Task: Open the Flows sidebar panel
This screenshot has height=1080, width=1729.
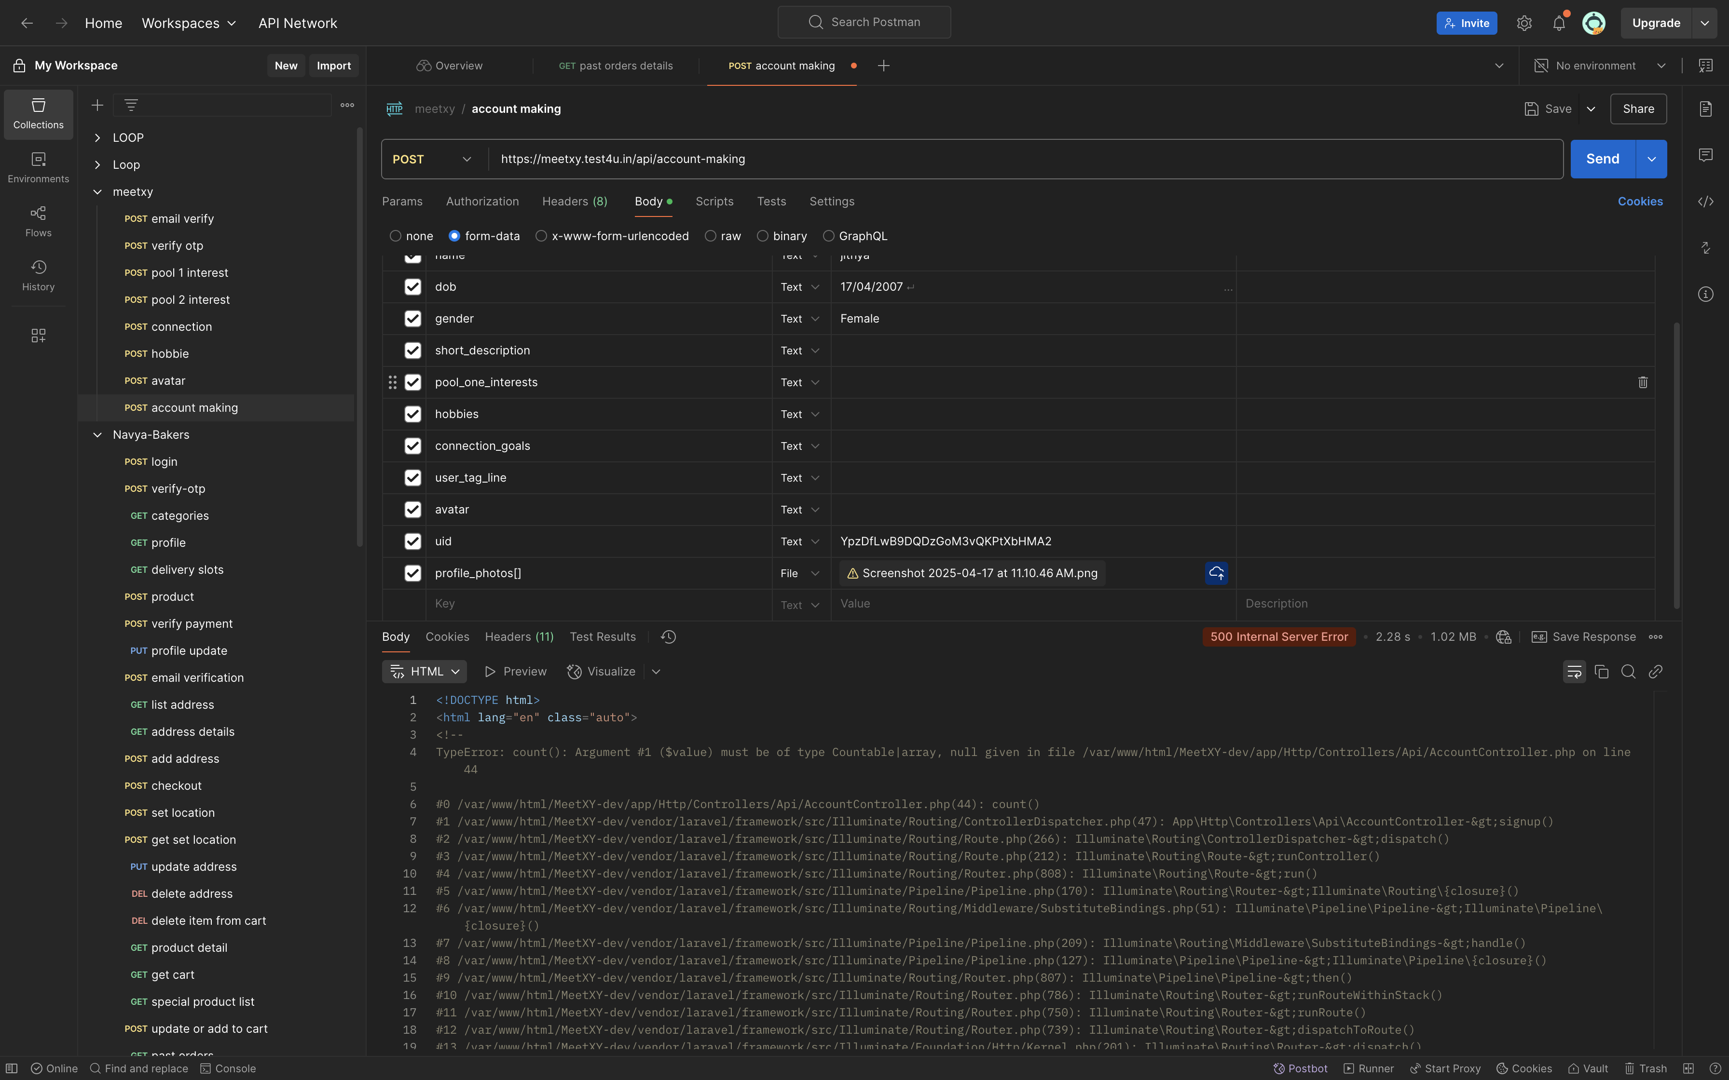Action: pos(38,221)
